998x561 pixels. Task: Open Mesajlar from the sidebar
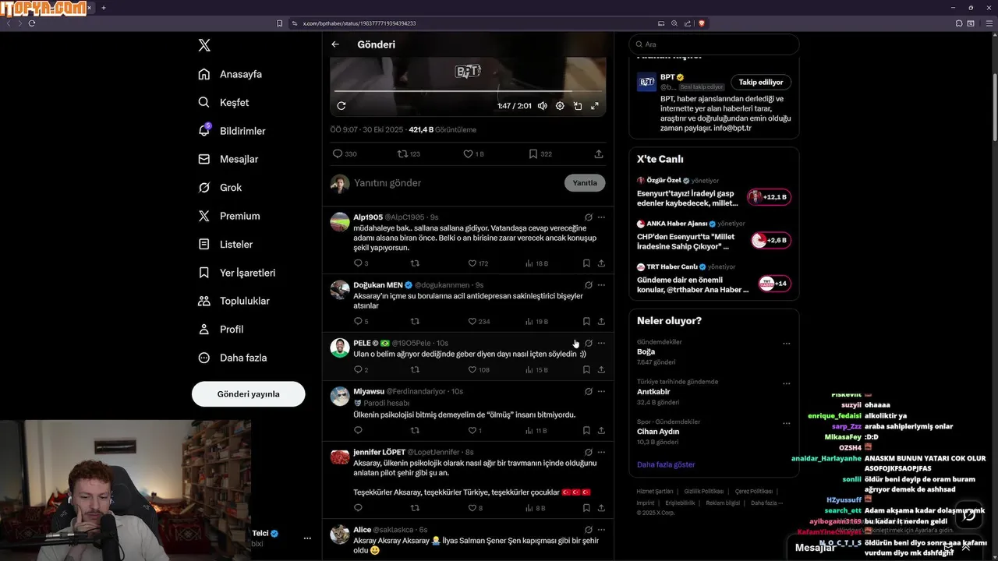[228, 159]
